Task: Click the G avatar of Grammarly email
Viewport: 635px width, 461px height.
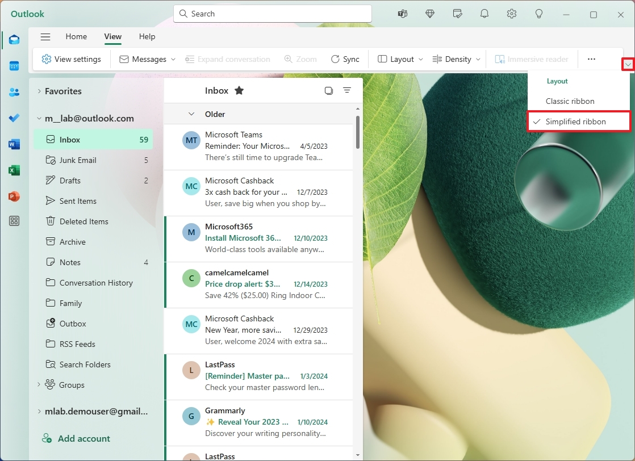Action: point(191,416)
